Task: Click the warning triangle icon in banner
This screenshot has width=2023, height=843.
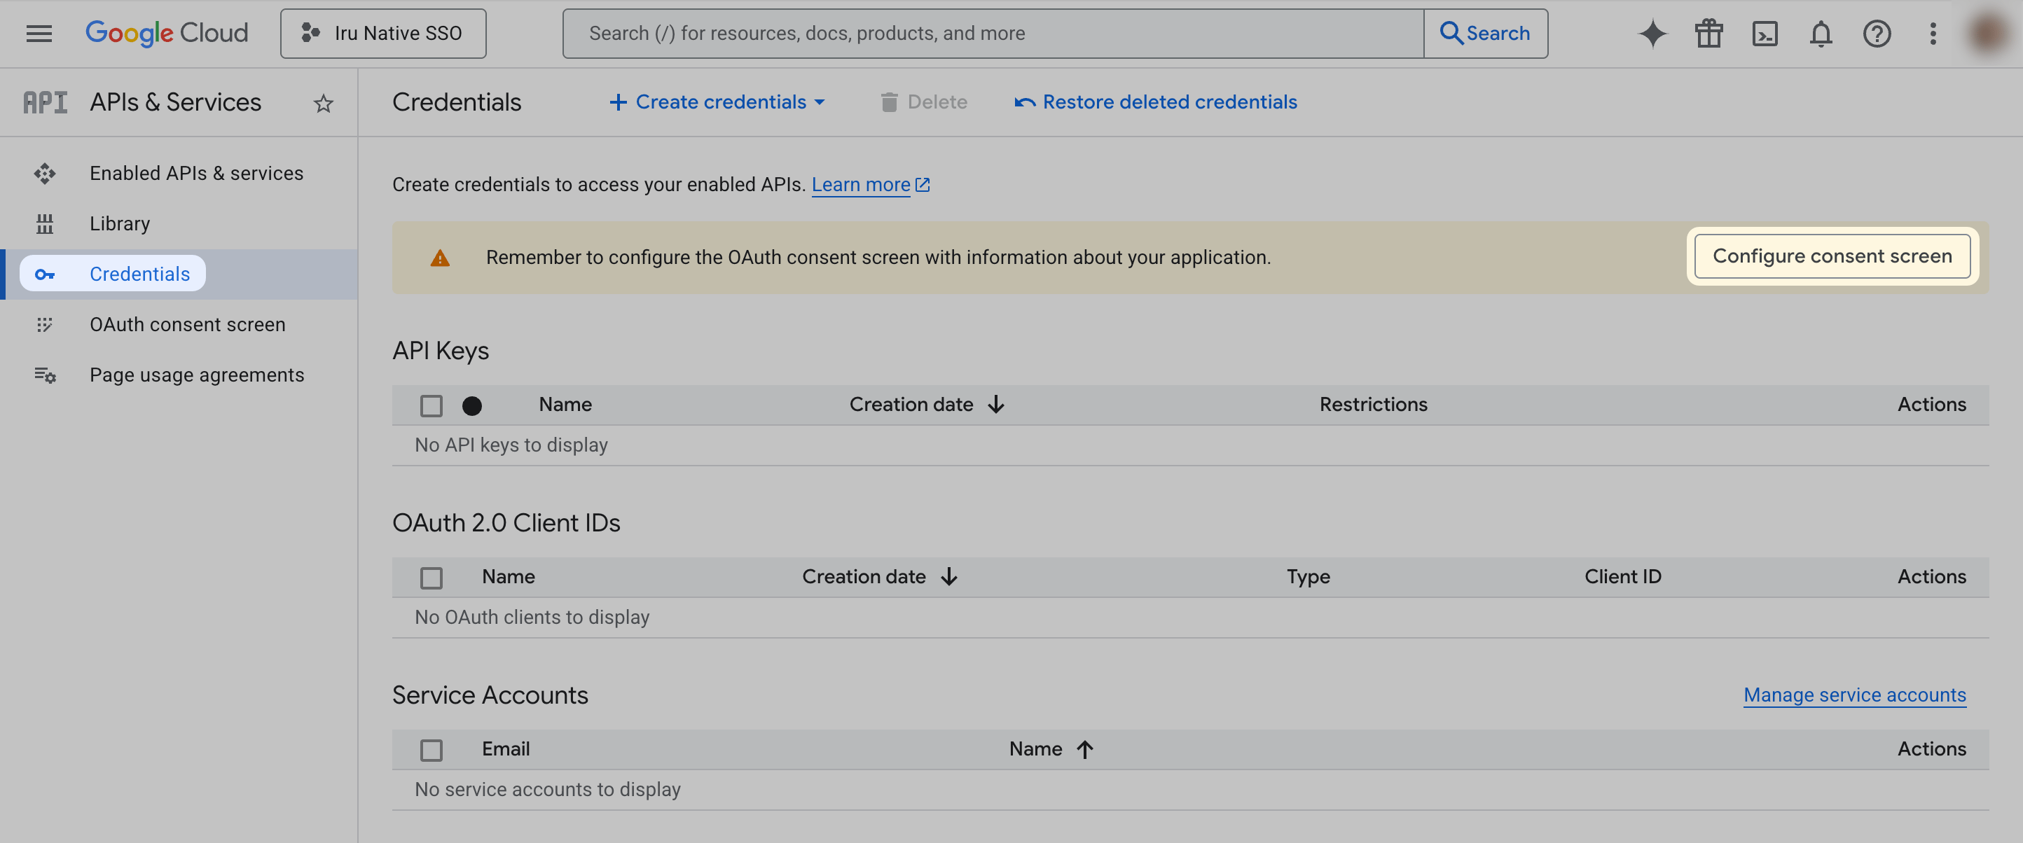Action: [x=440, y=258]
